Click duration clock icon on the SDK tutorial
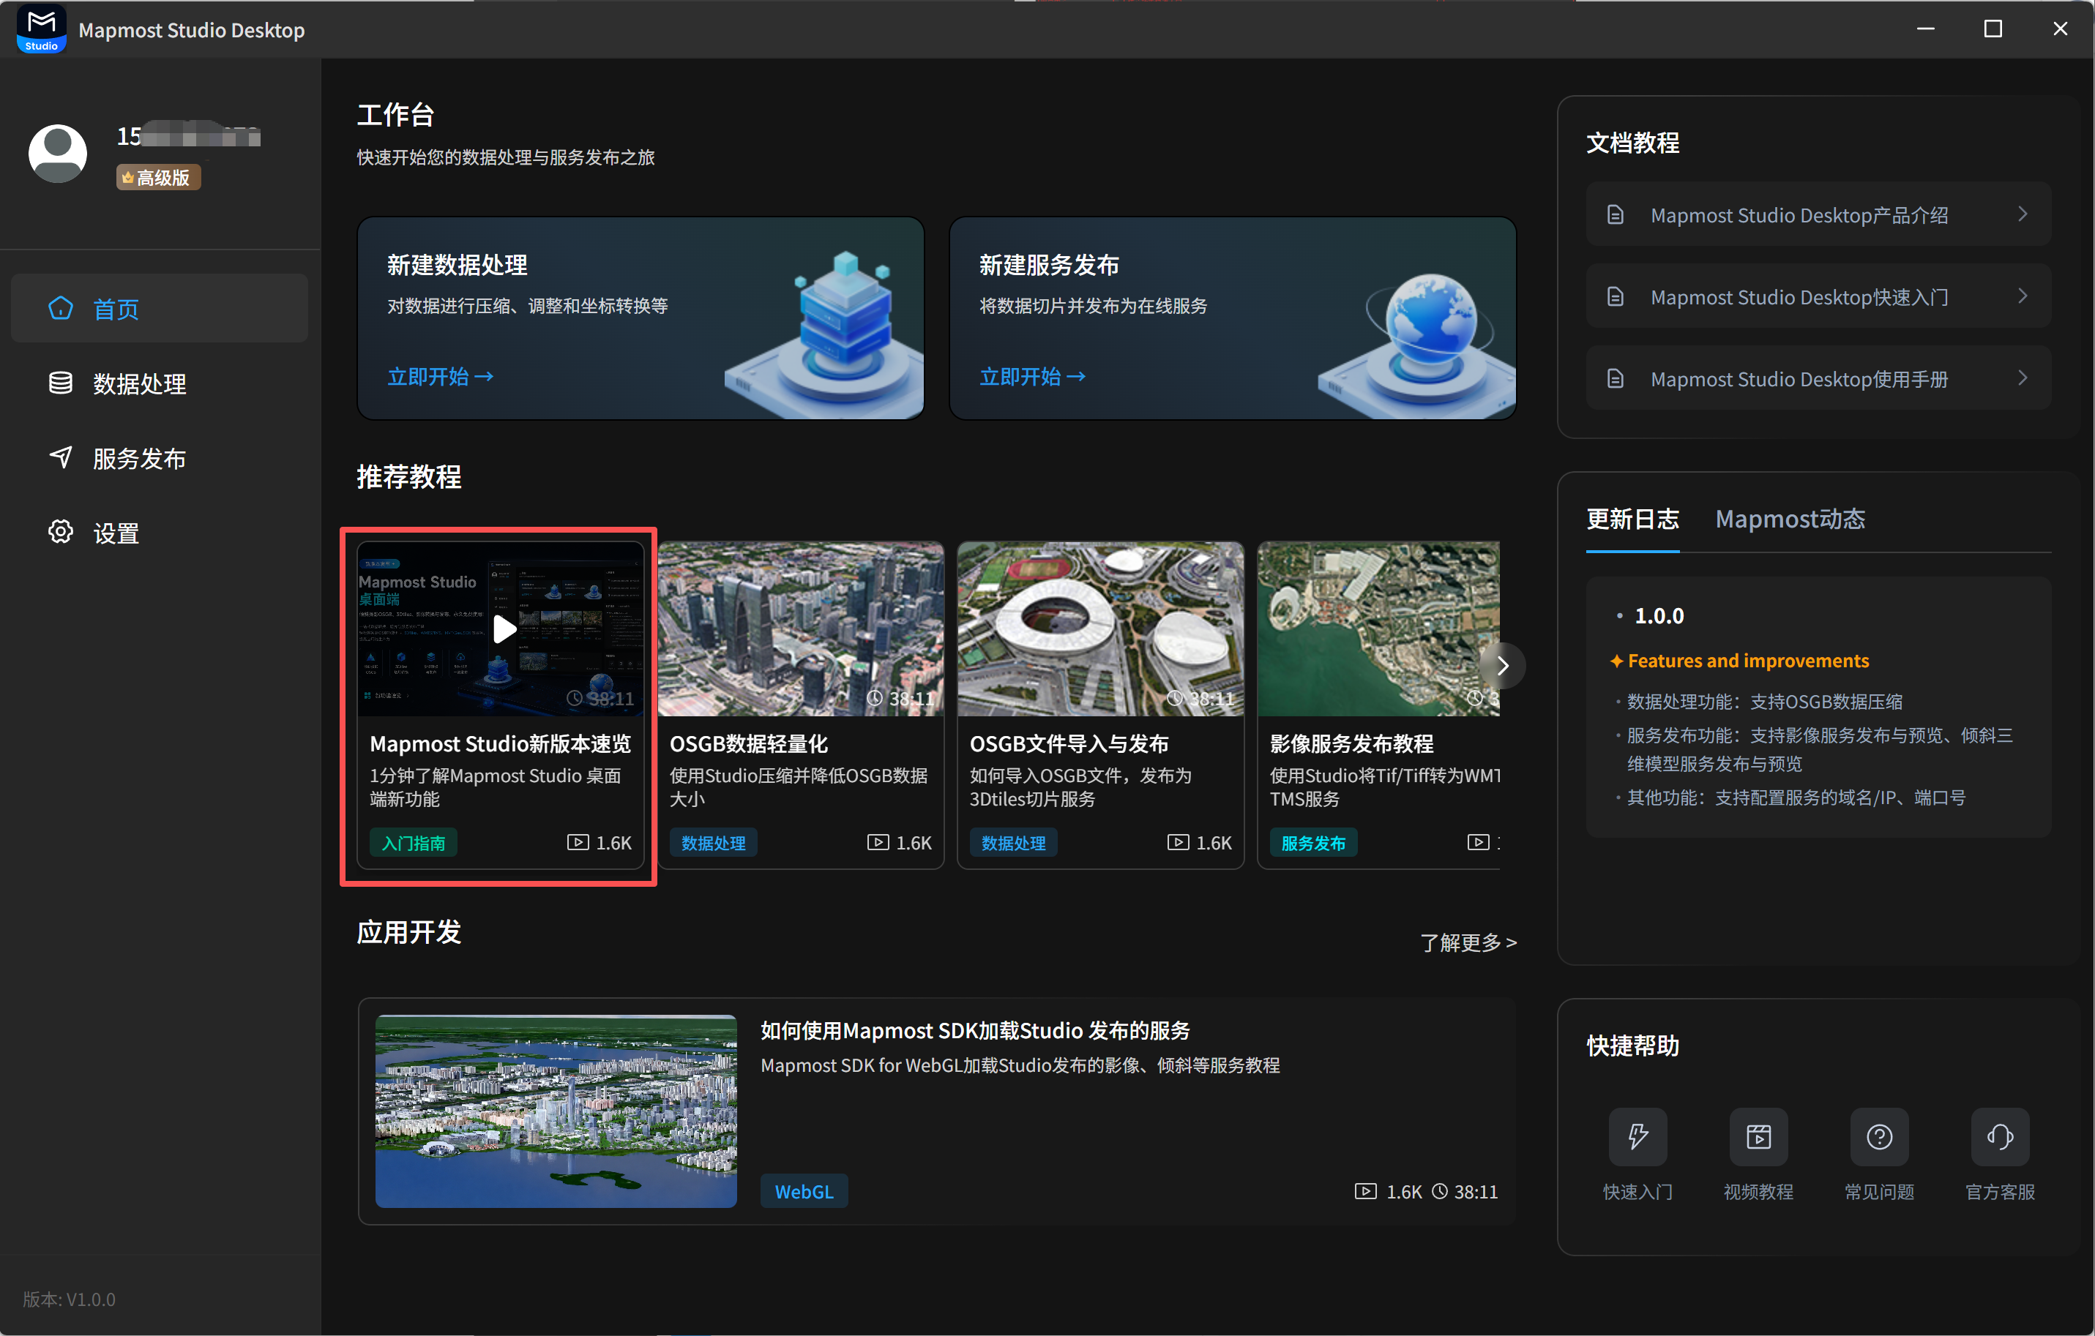The height and width of the screenshot is (1336, 2095). click(x=1440, y=1190)
